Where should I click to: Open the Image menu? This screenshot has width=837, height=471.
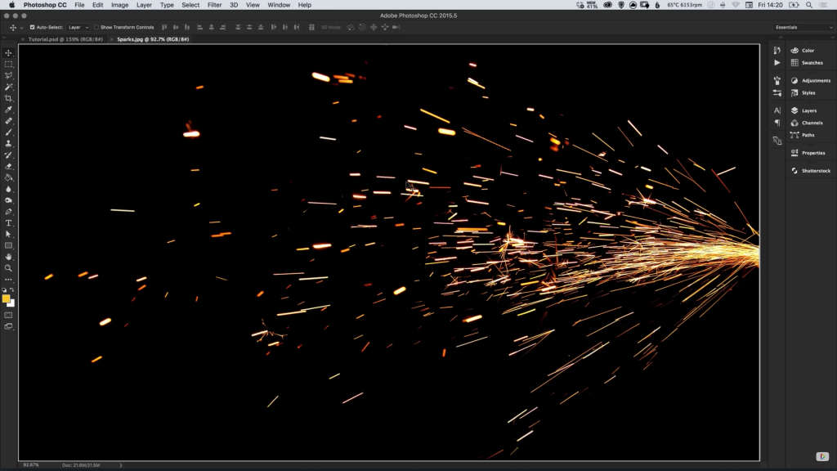click(119, 5)
